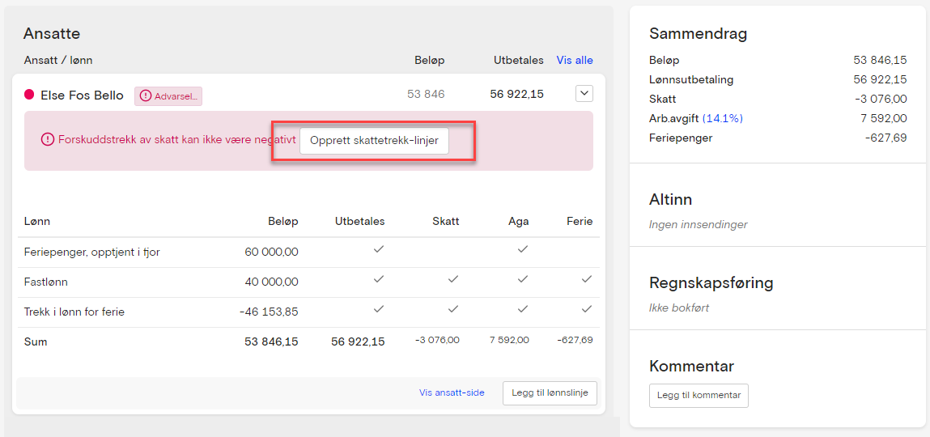Click Kommentar heading
930x437 pixels.
click(x=691, y=366)
